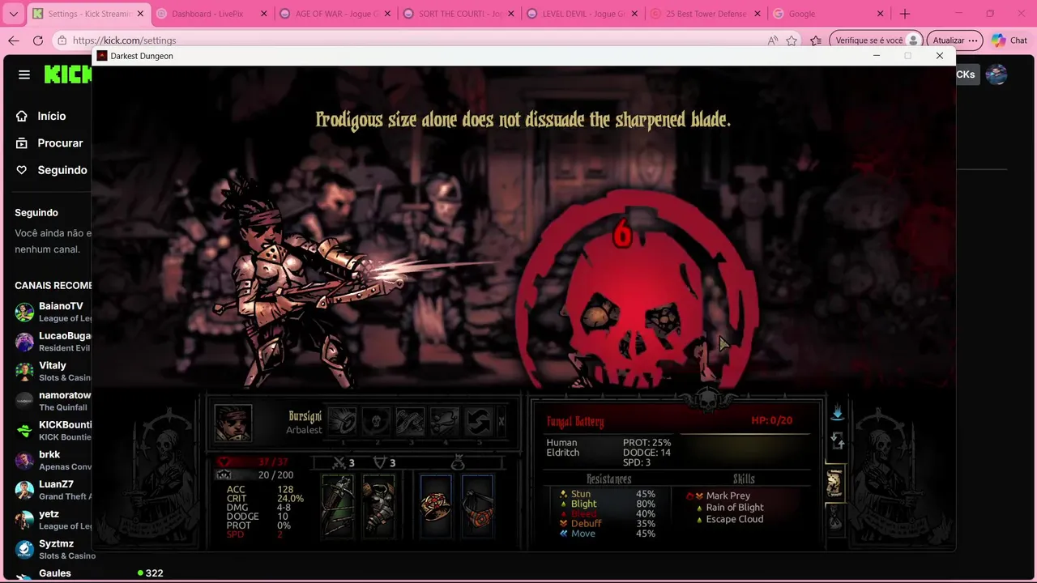Open BaianoTV recommended channel
The width and height of the screenshot is (1037, 583).
[53, 312]
